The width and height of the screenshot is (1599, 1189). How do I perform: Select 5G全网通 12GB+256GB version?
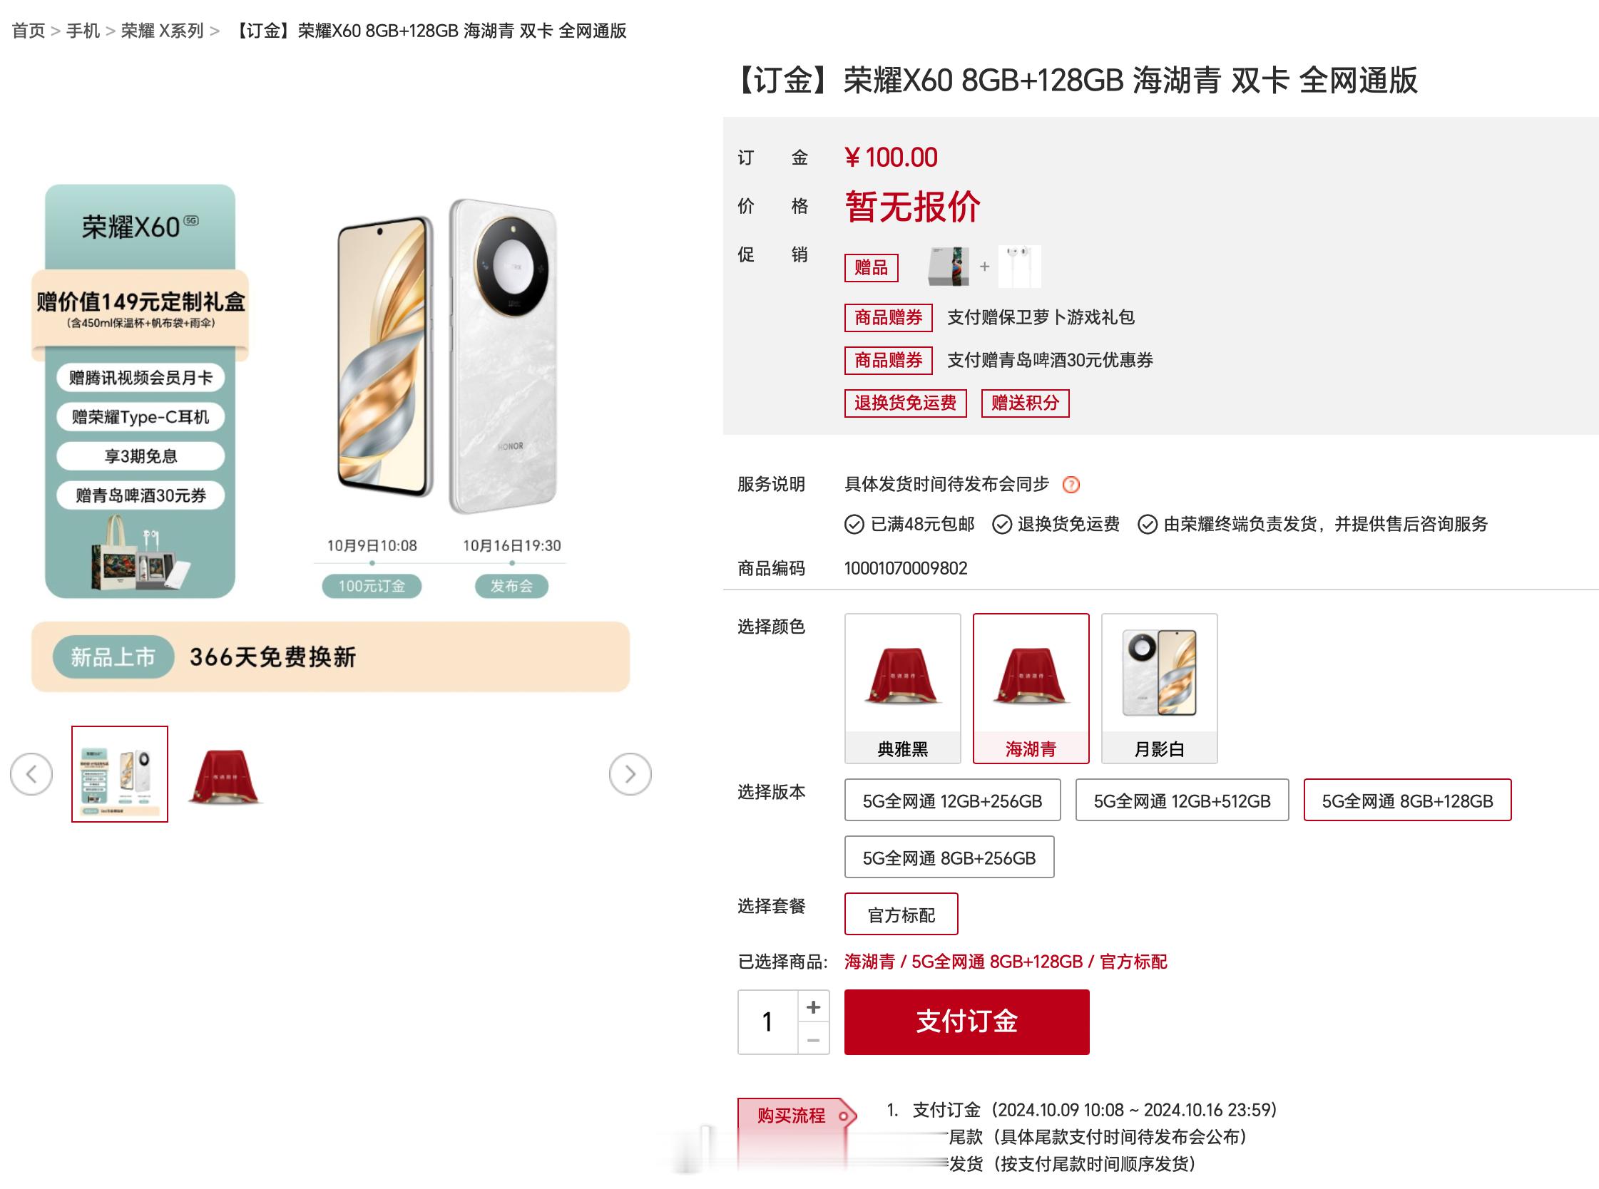point(953,800)
